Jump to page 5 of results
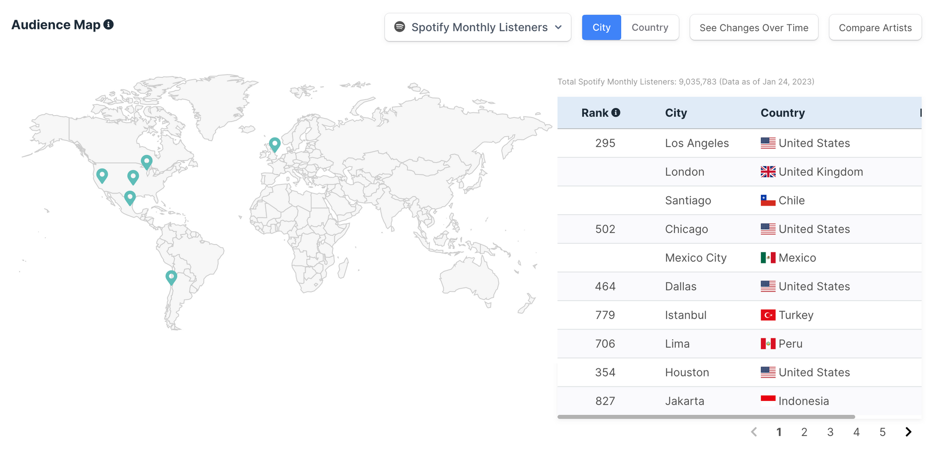Image resolution: width=932 pixels, height=454 pixels. (882, 432)
